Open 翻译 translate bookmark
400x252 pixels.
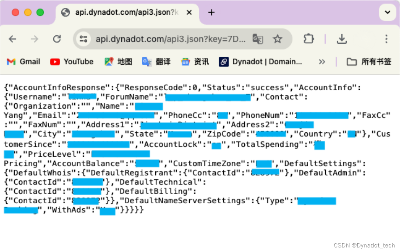[156, 62]
